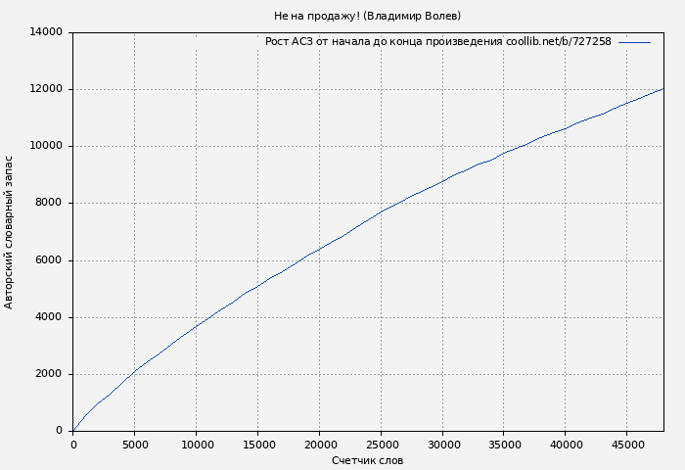Click the 45000 tick label on X-axis

(x=626, y=445)
